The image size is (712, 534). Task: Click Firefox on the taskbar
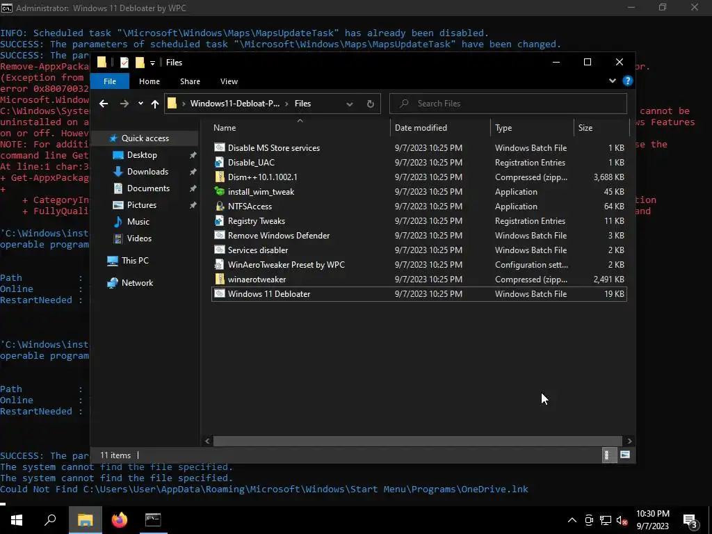[x=120, y=520]
